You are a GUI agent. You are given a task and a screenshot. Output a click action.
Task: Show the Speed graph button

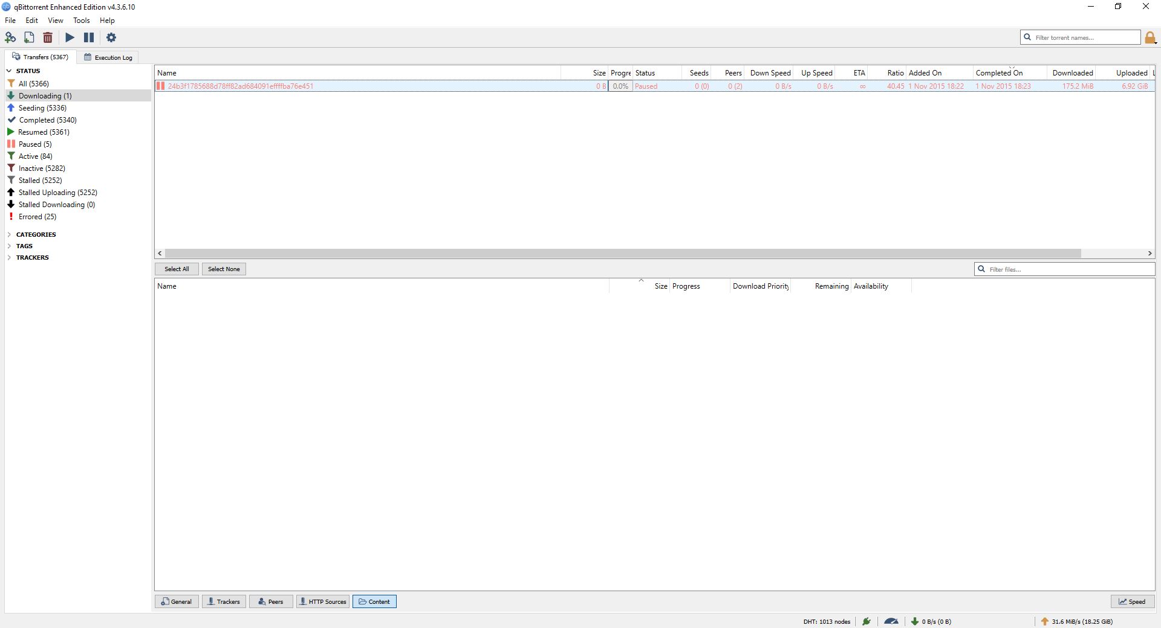[1133, 601]
